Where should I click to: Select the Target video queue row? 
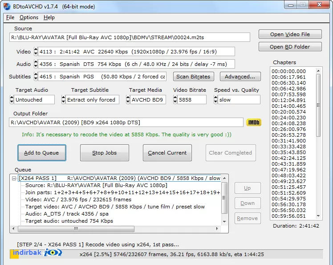(x=115, y=207)
